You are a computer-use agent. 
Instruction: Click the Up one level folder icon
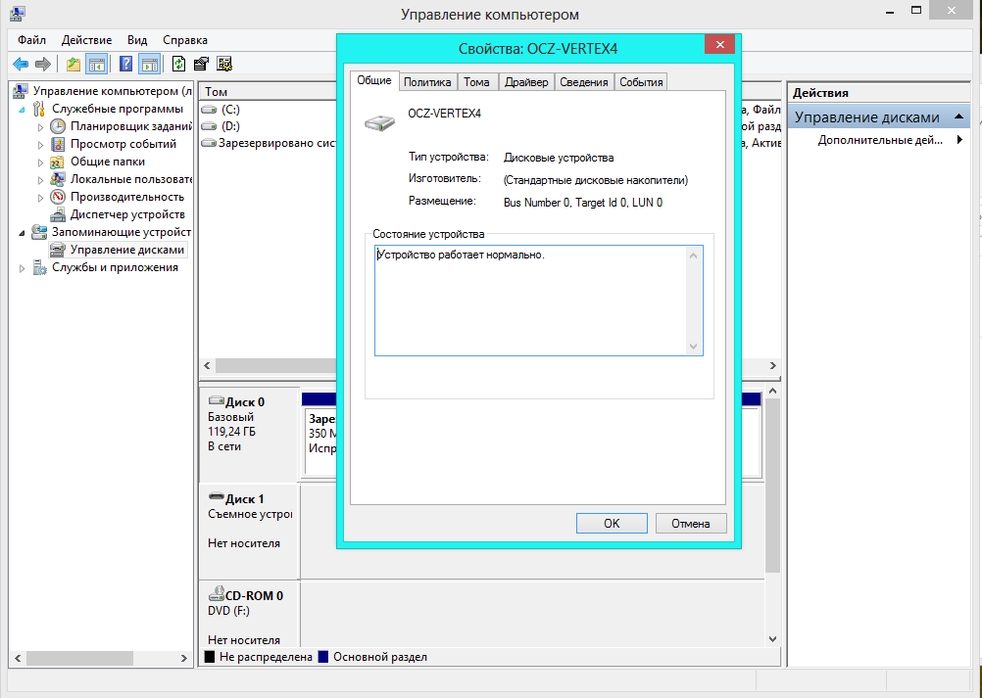[74, 65]
